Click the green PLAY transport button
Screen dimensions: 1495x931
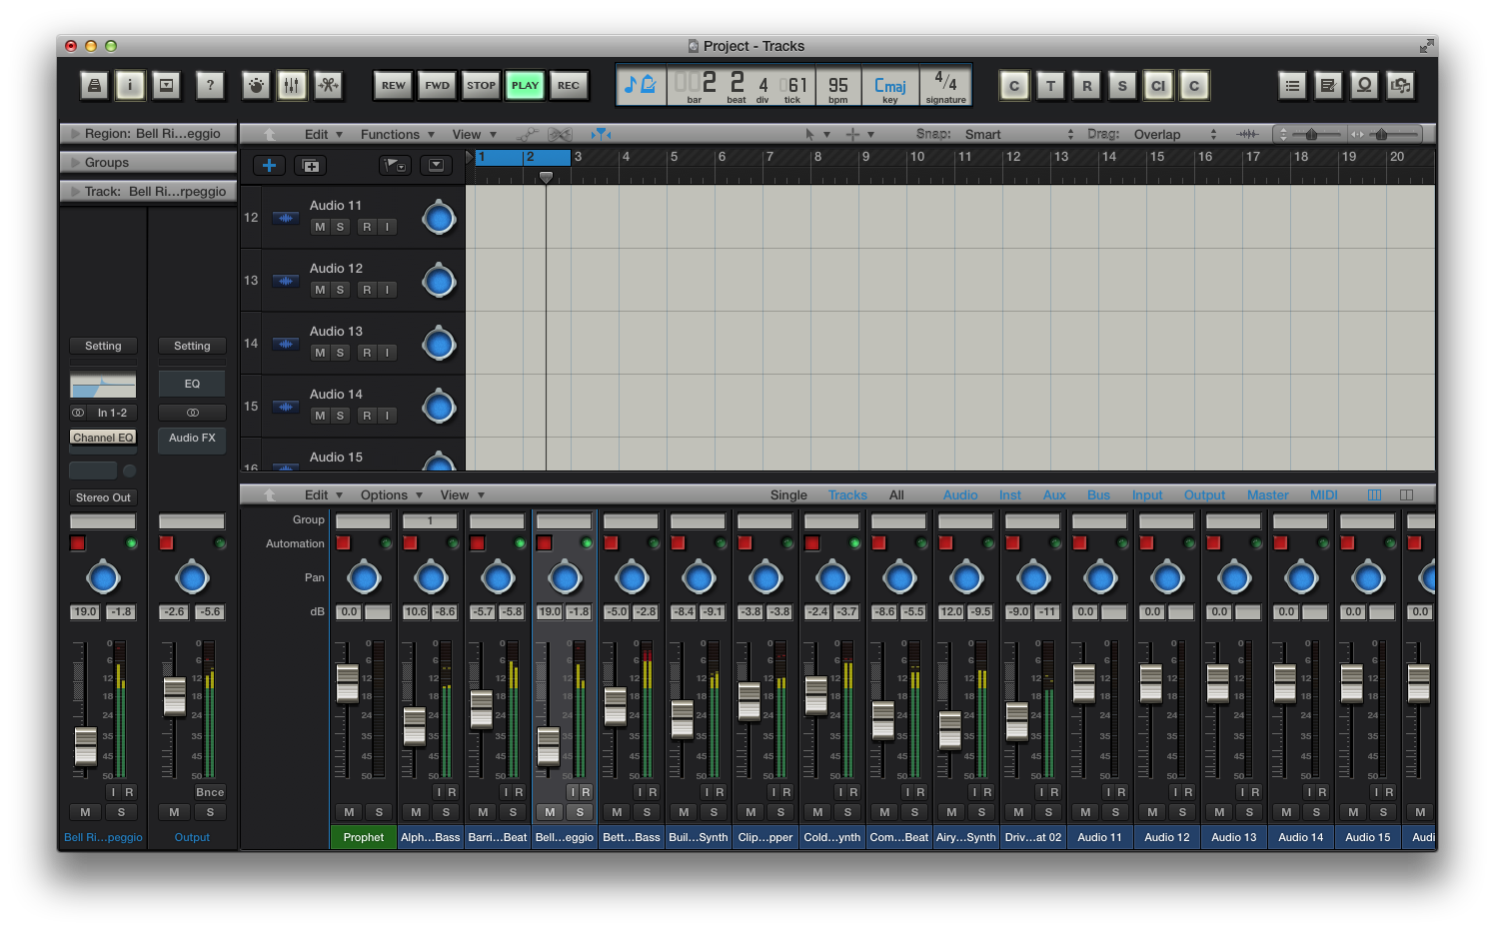525,86
